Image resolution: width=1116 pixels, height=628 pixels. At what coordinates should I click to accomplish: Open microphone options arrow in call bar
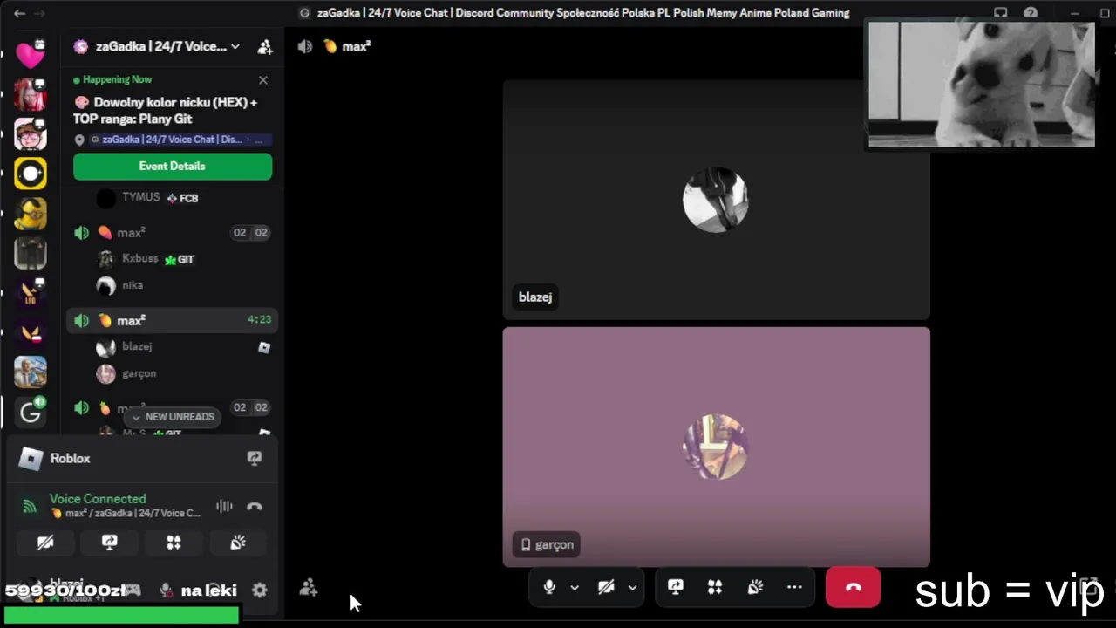click(x=575, y=587)
